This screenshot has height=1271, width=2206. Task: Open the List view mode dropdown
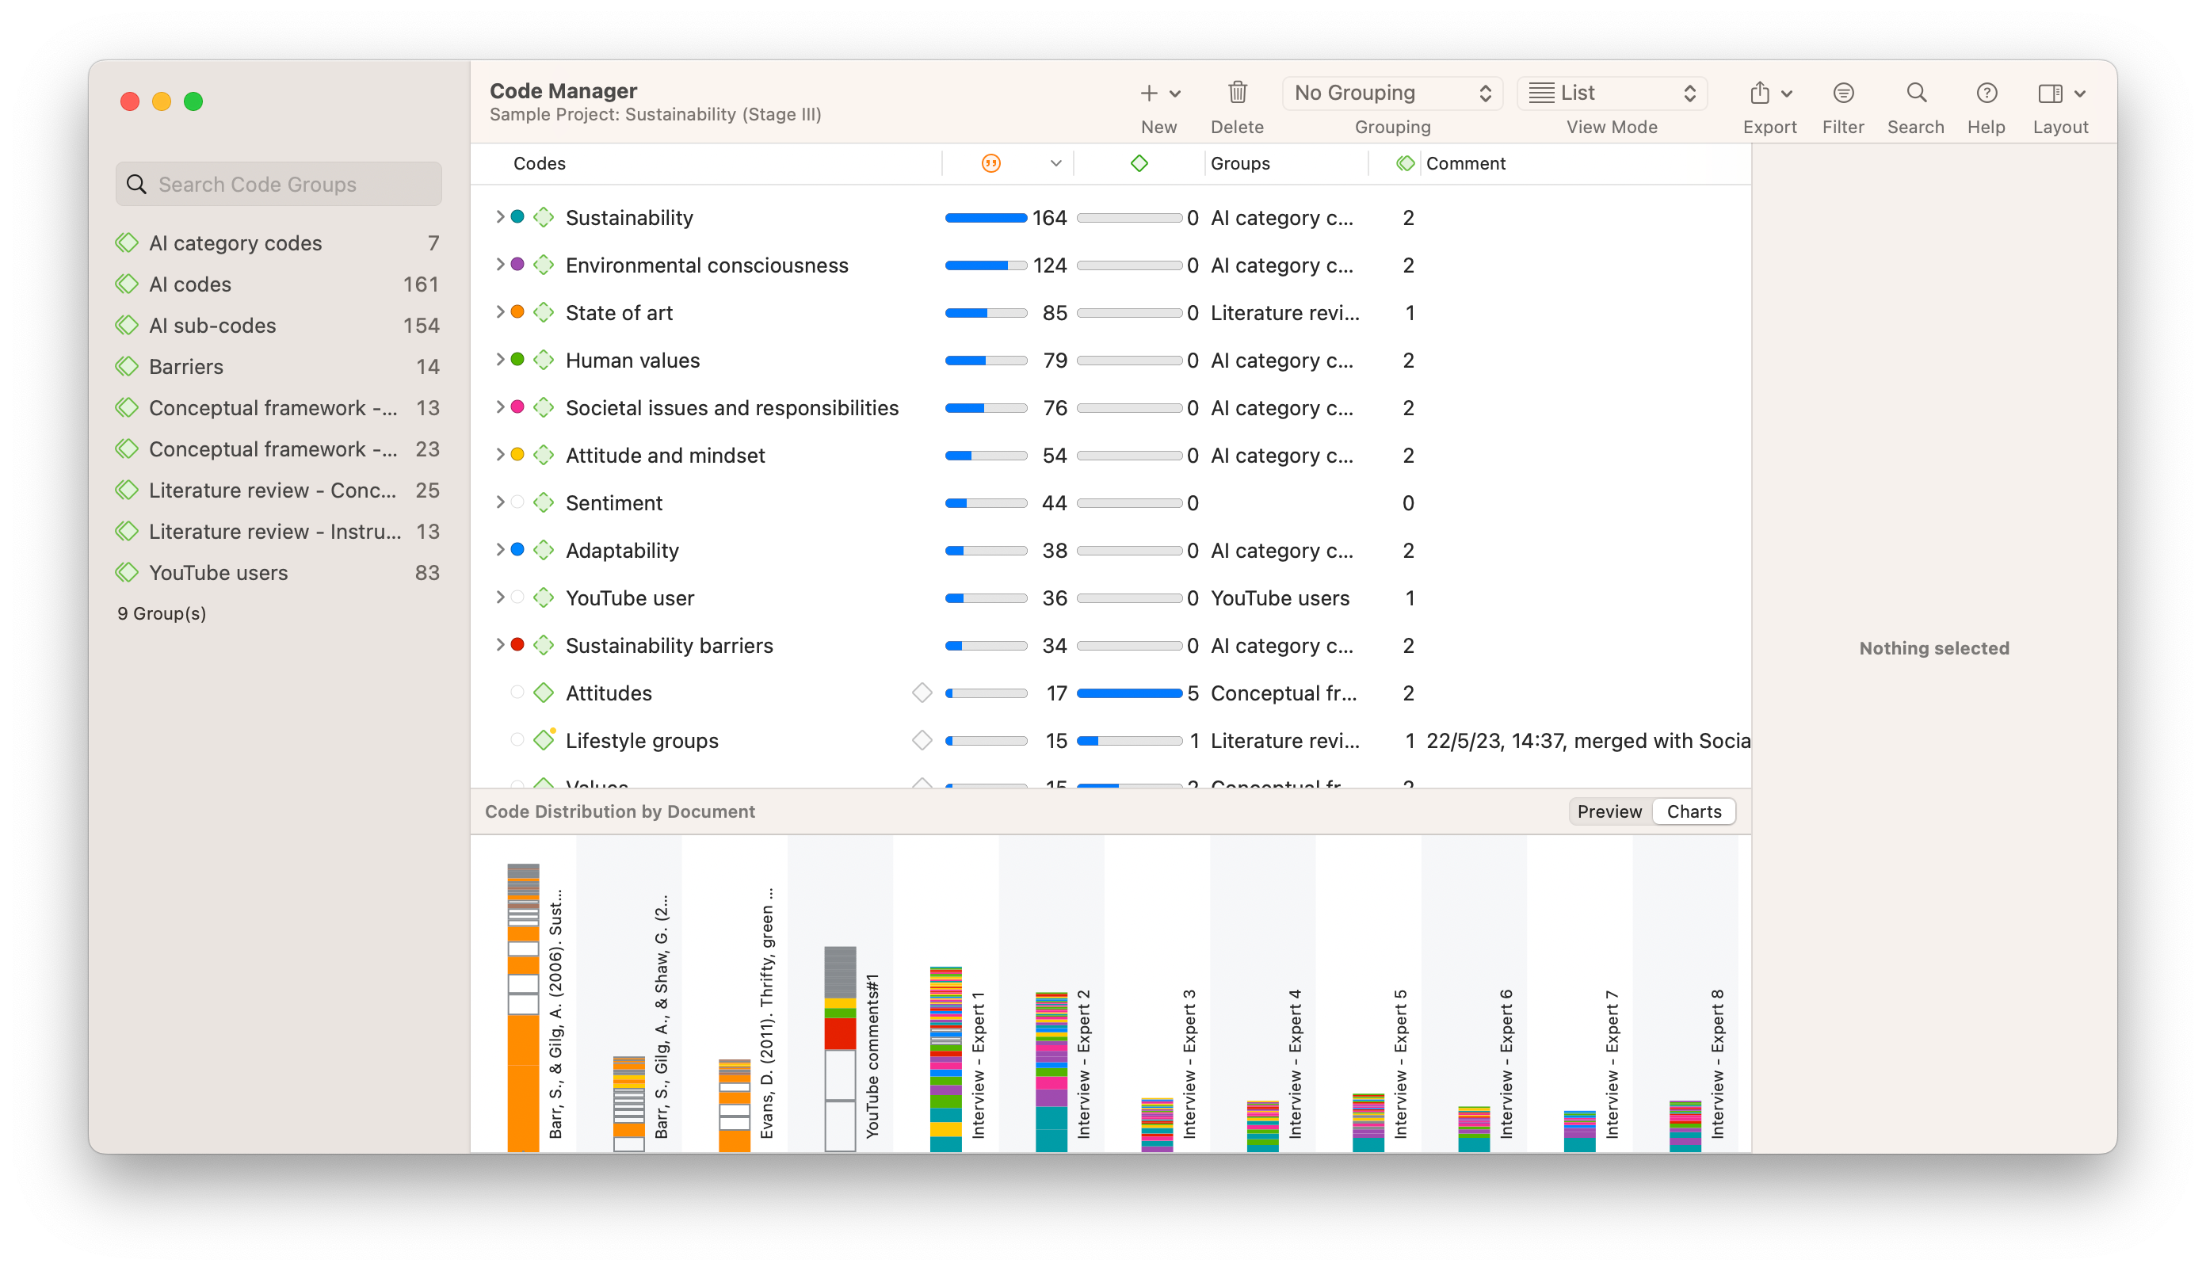1612,93
